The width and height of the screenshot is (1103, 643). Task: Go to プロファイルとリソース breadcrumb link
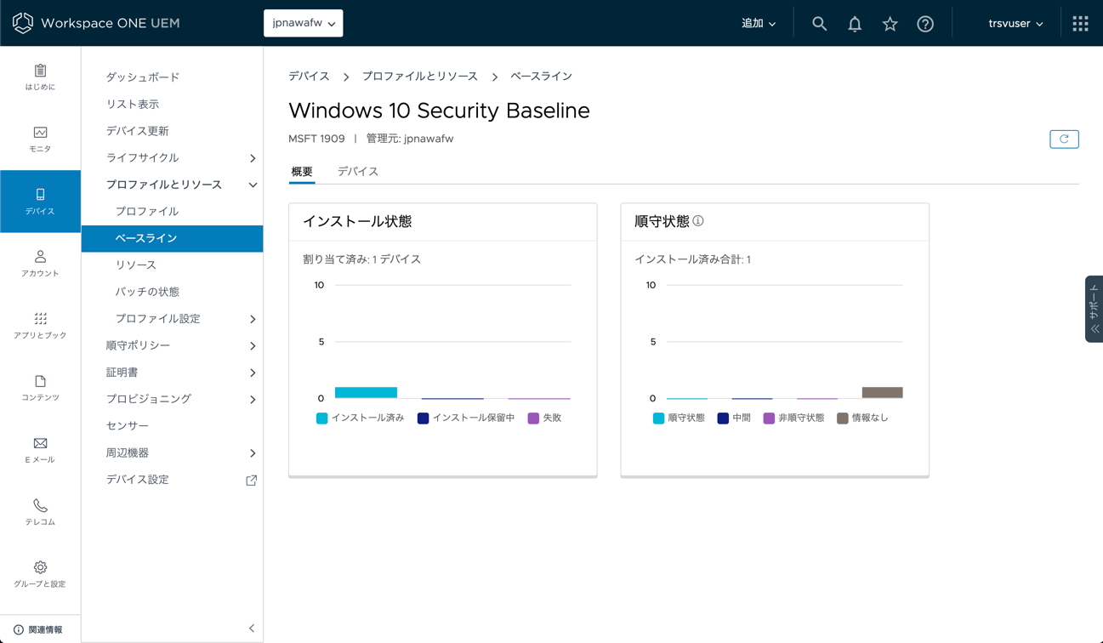(420, 77)
